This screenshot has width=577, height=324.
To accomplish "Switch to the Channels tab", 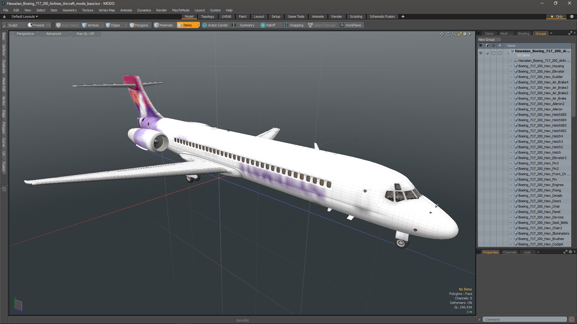I will [x=510, y=252].
